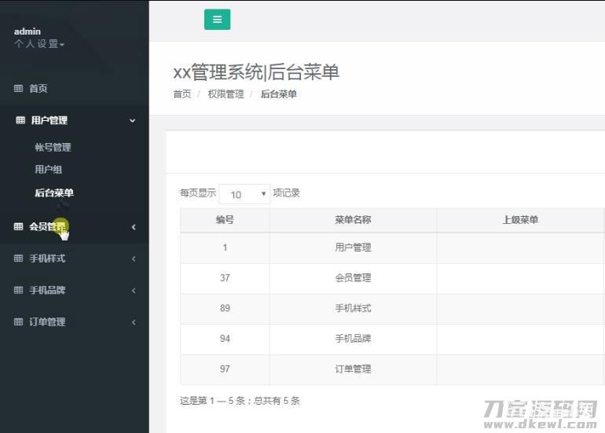Click the table cell 手机样式 in row 89
The image size is (605, 433).
[353, 308]
